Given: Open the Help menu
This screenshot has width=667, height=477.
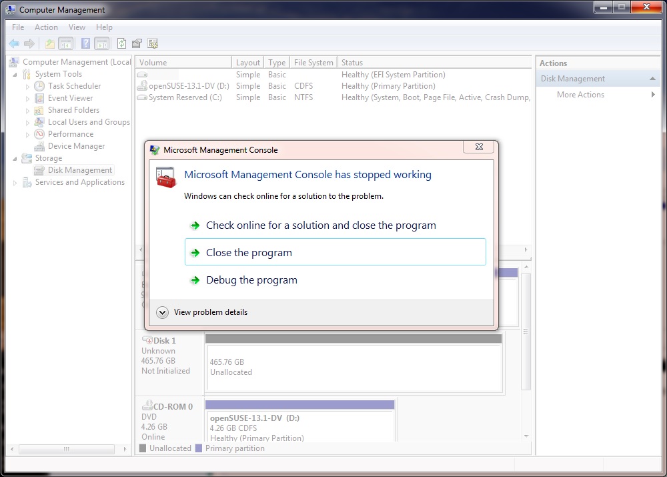Looking at the screenshot, I should pyautogui.click(x=104, y=27).
